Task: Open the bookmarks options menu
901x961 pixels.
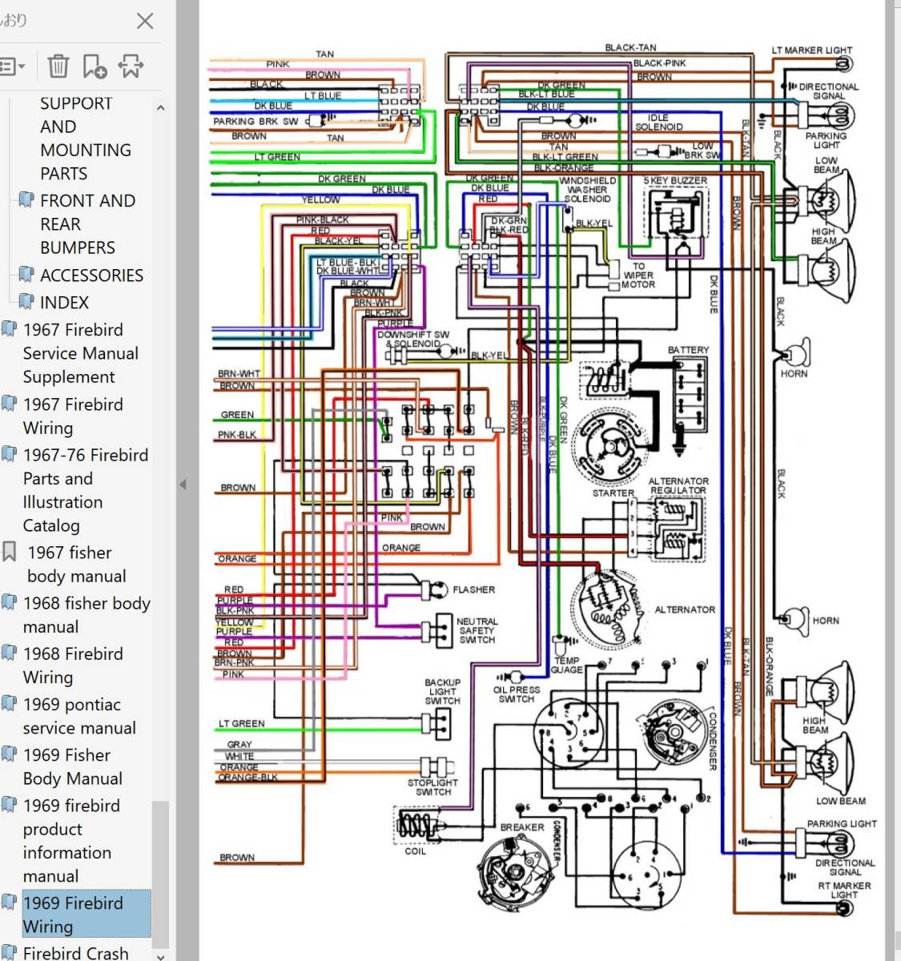Action: [x=12, y=66]
